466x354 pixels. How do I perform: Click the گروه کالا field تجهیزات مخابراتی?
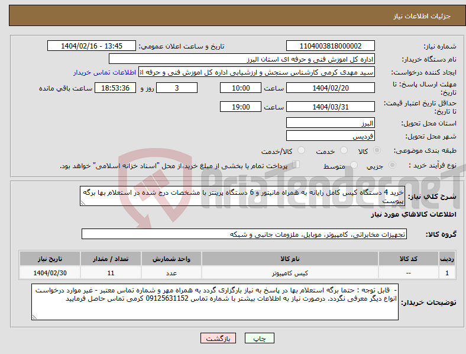tap(244, 234)
